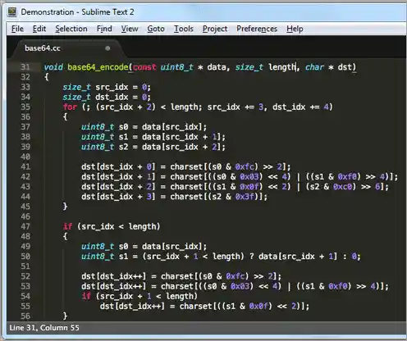Open the Selection menu
Viewport: 407px width, 341px height.
pyautogui.click(x=71, y=29)
